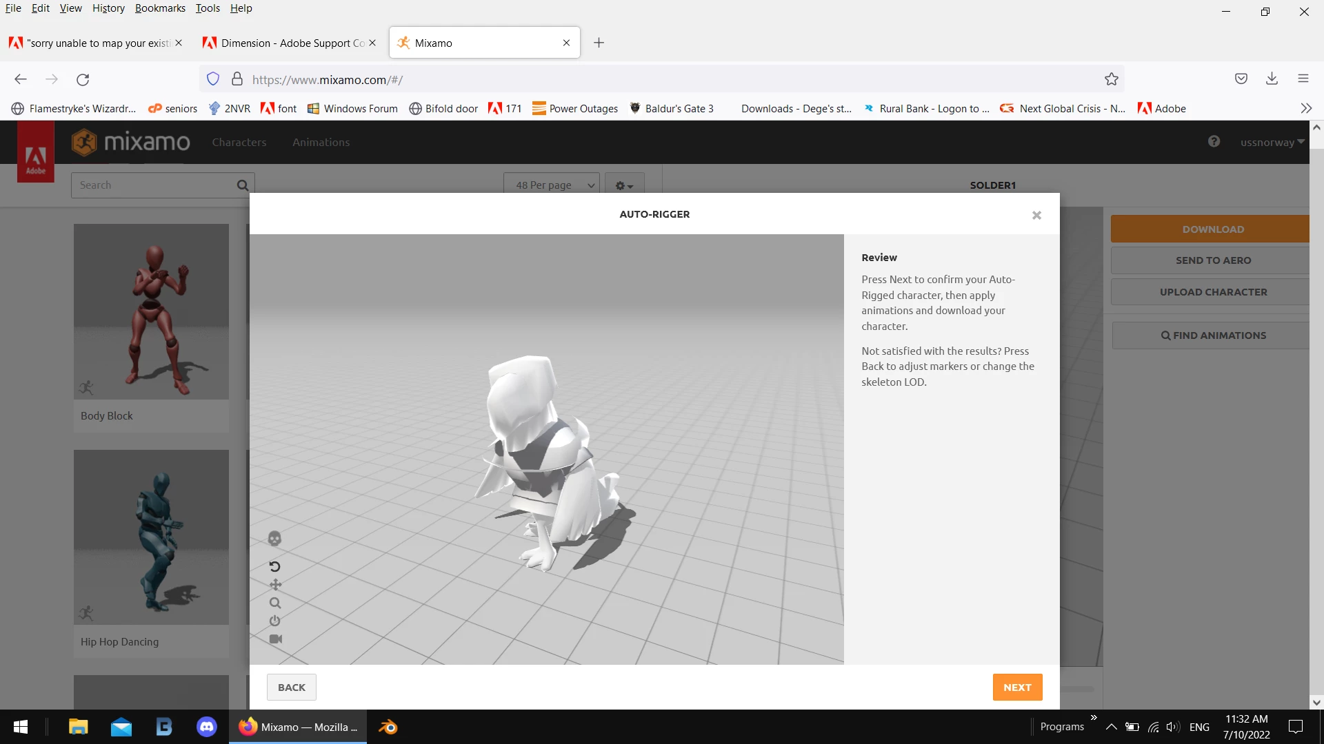Viewport: 1324px width, 744px height.
Task: Toggle the video camera icon in viewer
Action: (x=275, y=639)
